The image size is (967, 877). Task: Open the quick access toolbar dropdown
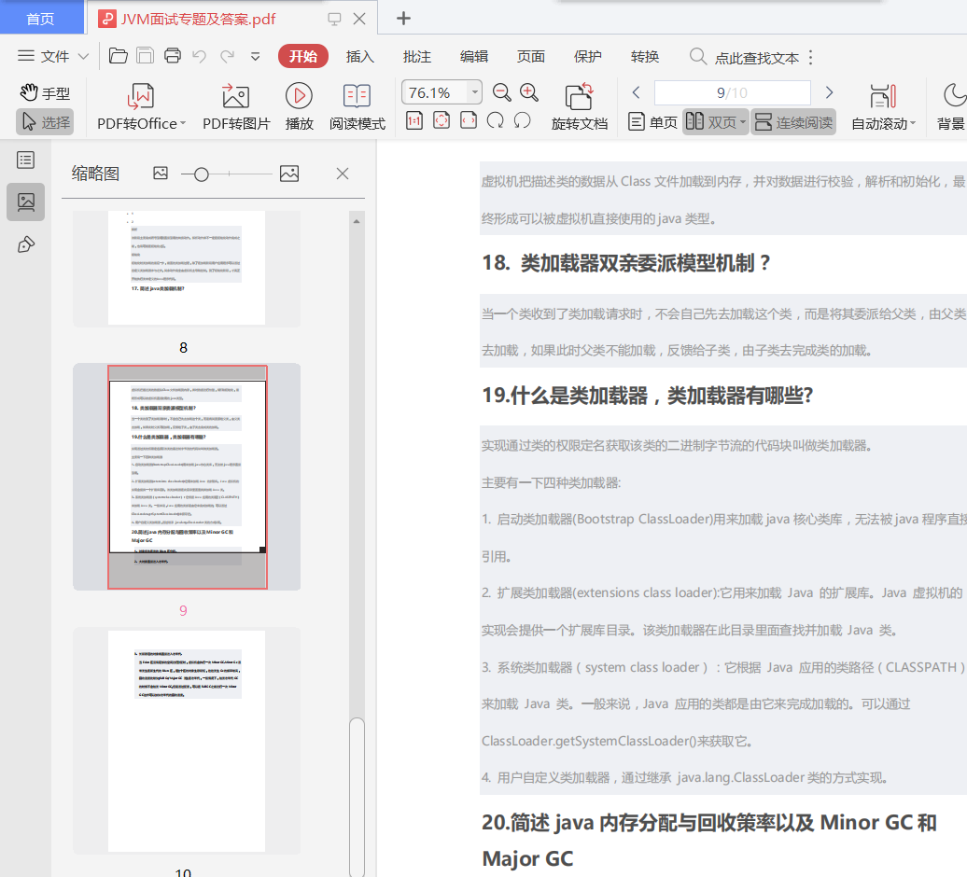click(x=256, y=57)
